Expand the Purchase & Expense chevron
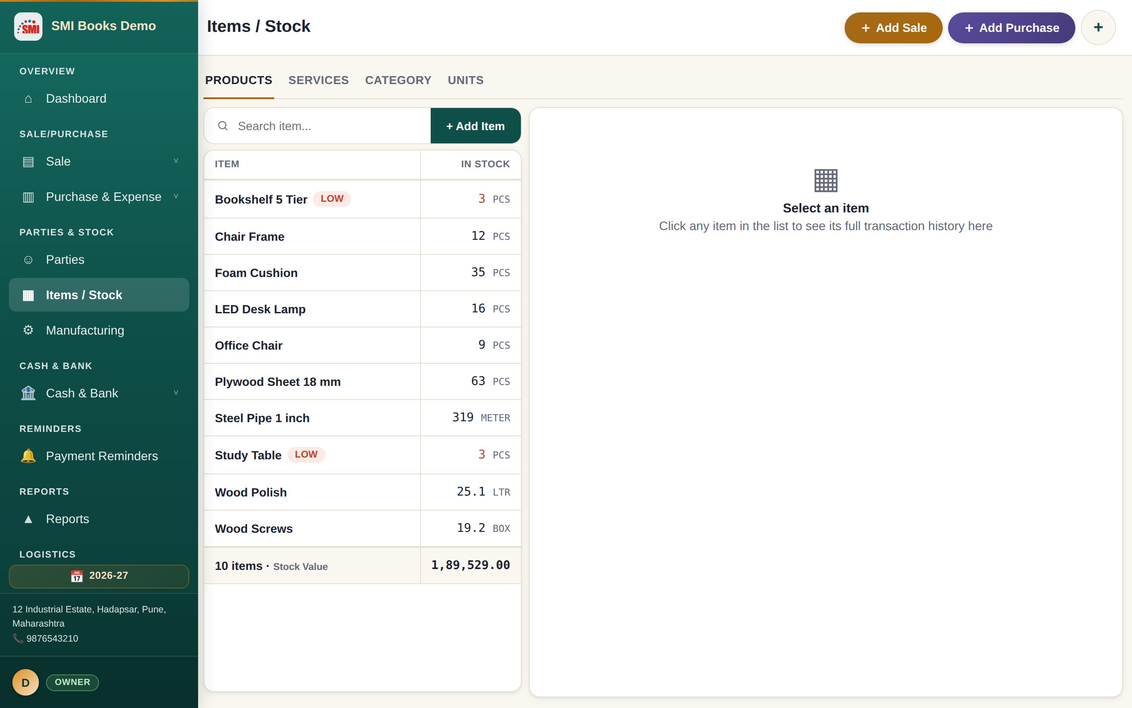This screenshot has width=1132, height=708. point(176,196)
